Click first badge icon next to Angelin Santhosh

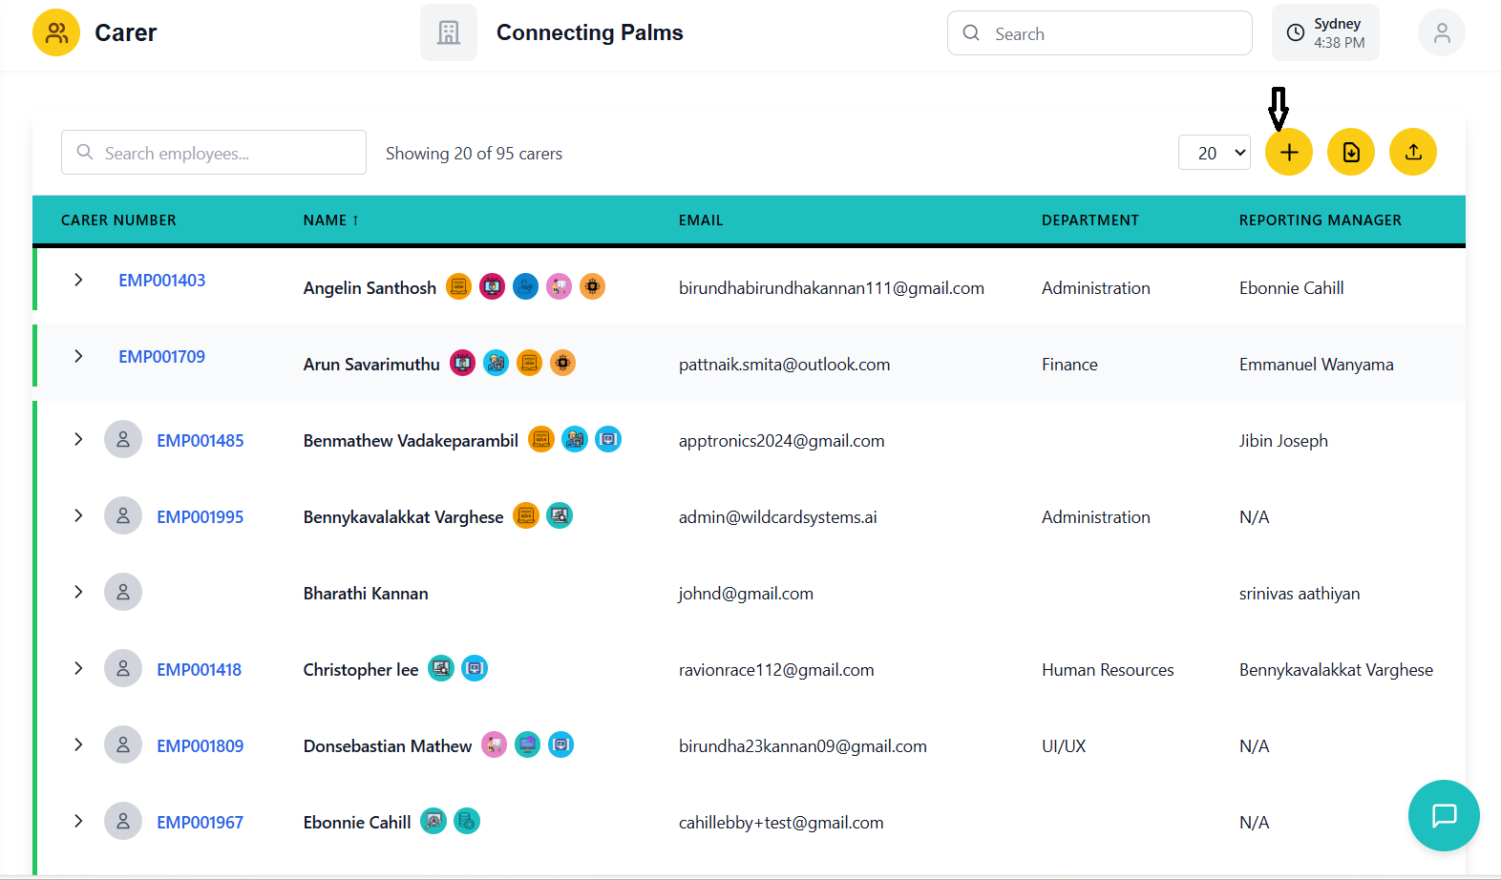459,286
